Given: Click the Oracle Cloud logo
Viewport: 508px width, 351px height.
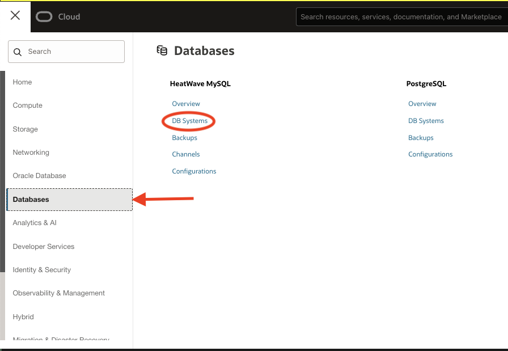Looking at the screenshot, I should (44, 17).
